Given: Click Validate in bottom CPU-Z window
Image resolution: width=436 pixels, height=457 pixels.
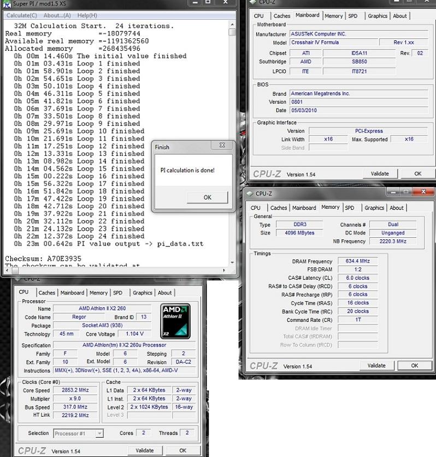Looking at the screenshot, I should click(x=145, y=450).
